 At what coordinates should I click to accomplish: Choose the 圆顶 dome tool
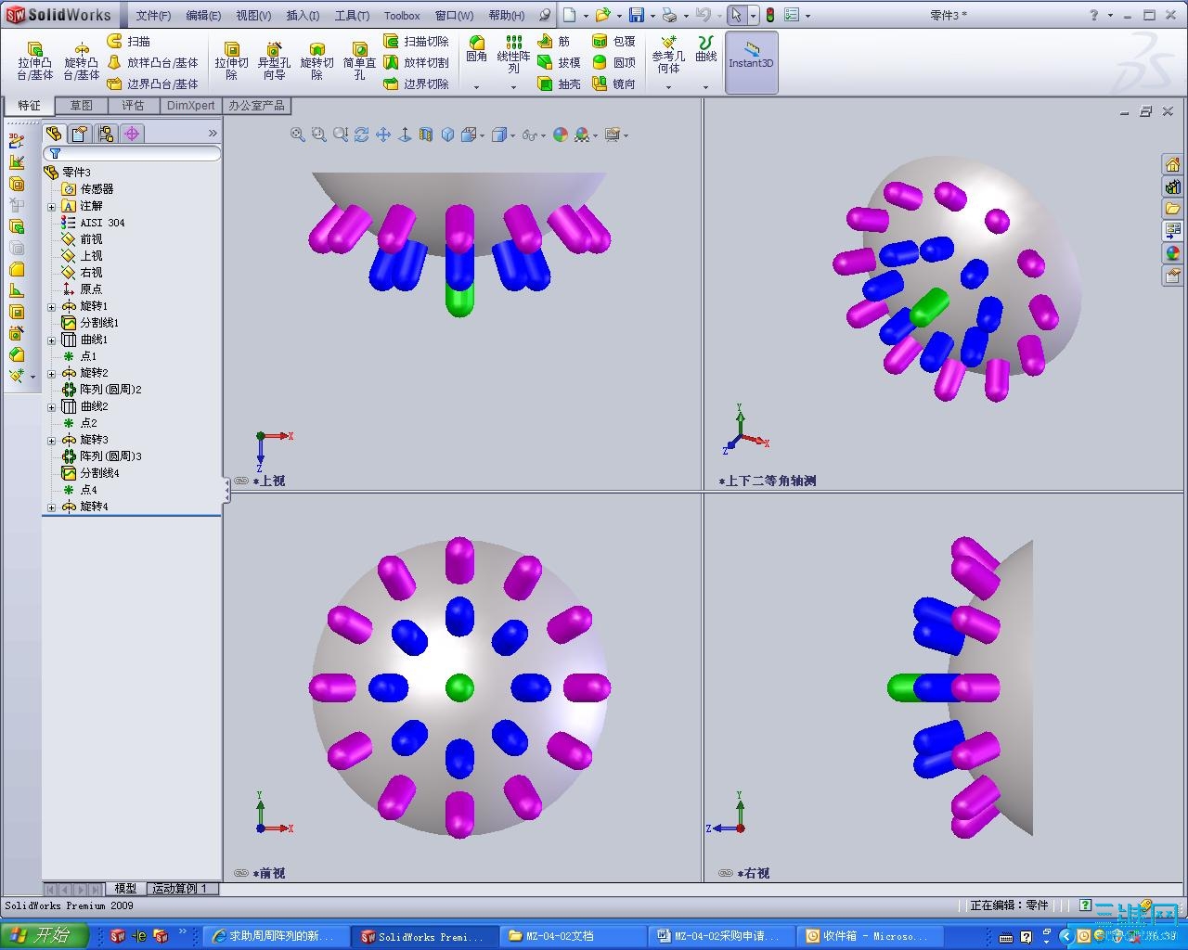click(614, 62)
